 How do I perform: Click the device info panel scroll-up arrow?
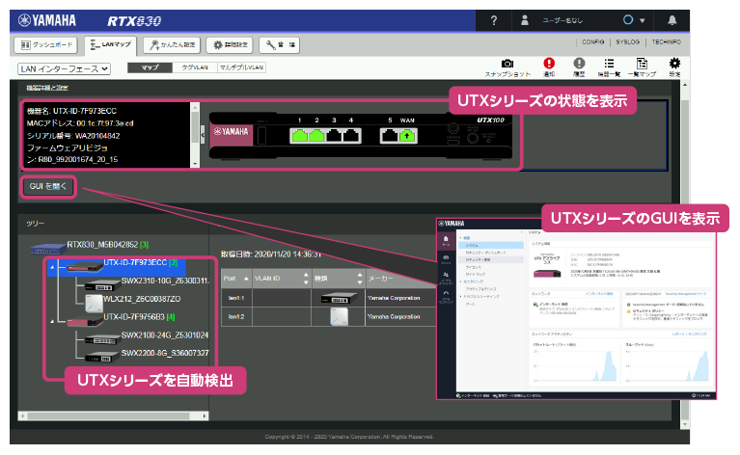tap(195, 107)
